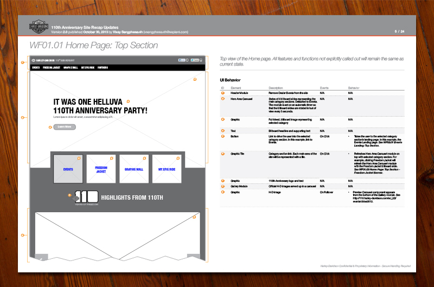This screenshot has height=287, width=434.
Task: Open the EVENTS nav item
Action: coord(36,67)
